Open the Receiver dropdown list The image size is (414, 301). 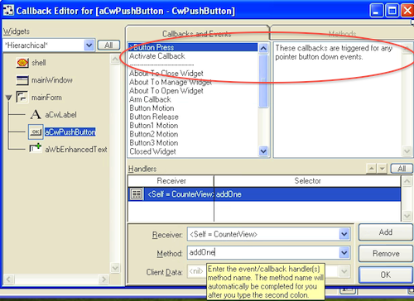coord(344,234)
